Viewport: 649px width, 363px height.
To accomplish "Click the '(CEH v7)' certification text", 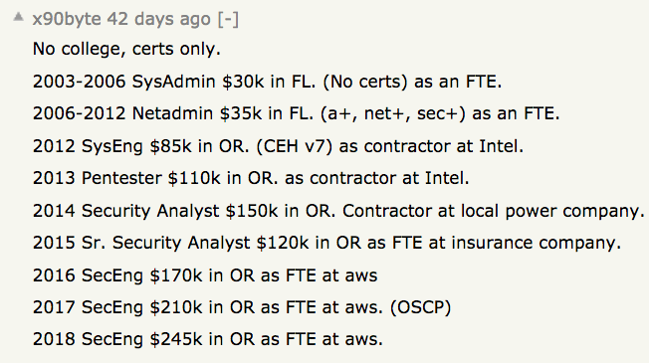I will [x=295, y=146].
